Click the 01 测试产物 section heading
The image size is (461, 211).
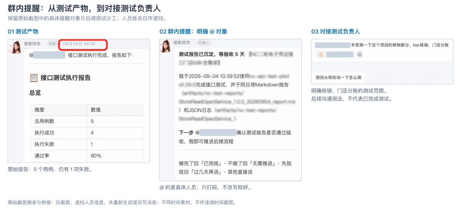click(23, 32)
